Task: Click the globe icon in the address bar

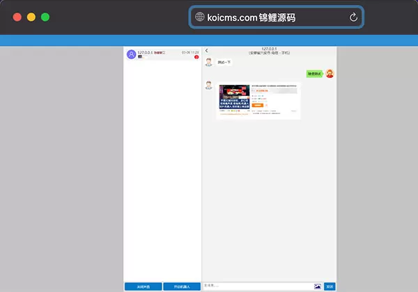Action: (199, 17)
